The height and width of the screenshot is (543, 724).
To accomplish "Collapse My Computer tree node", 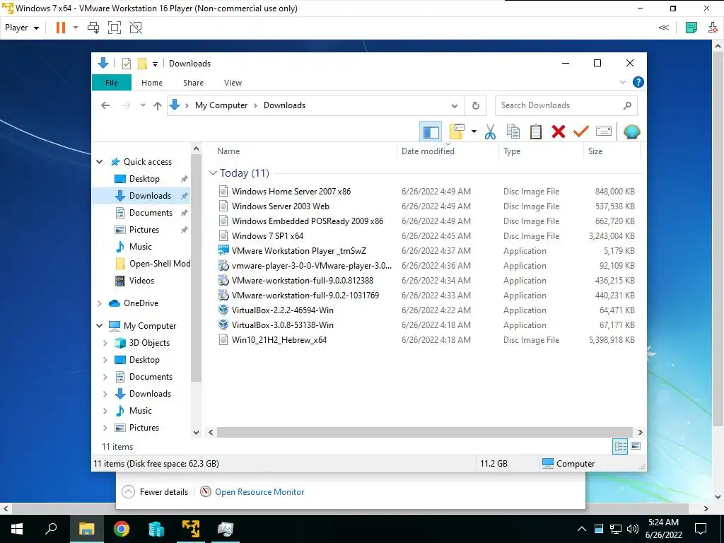I will (x=99, y=326).
